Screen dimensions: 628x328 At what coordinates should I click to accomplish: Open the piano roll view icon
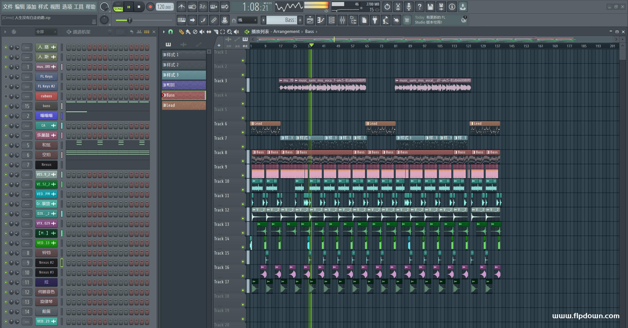tap(321, 20)
